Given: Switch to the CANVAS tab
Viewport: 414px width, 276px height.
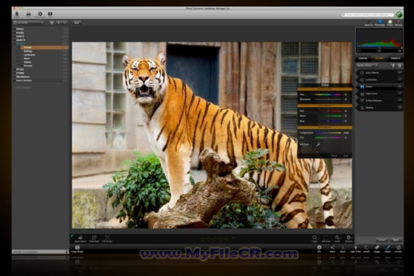Looking at the screenshot, I should (363, 59).
